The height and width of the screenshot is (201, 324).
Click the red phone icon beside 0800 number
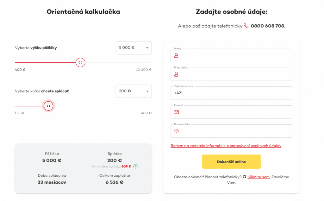pyautogui.click(x=246, y=26)
